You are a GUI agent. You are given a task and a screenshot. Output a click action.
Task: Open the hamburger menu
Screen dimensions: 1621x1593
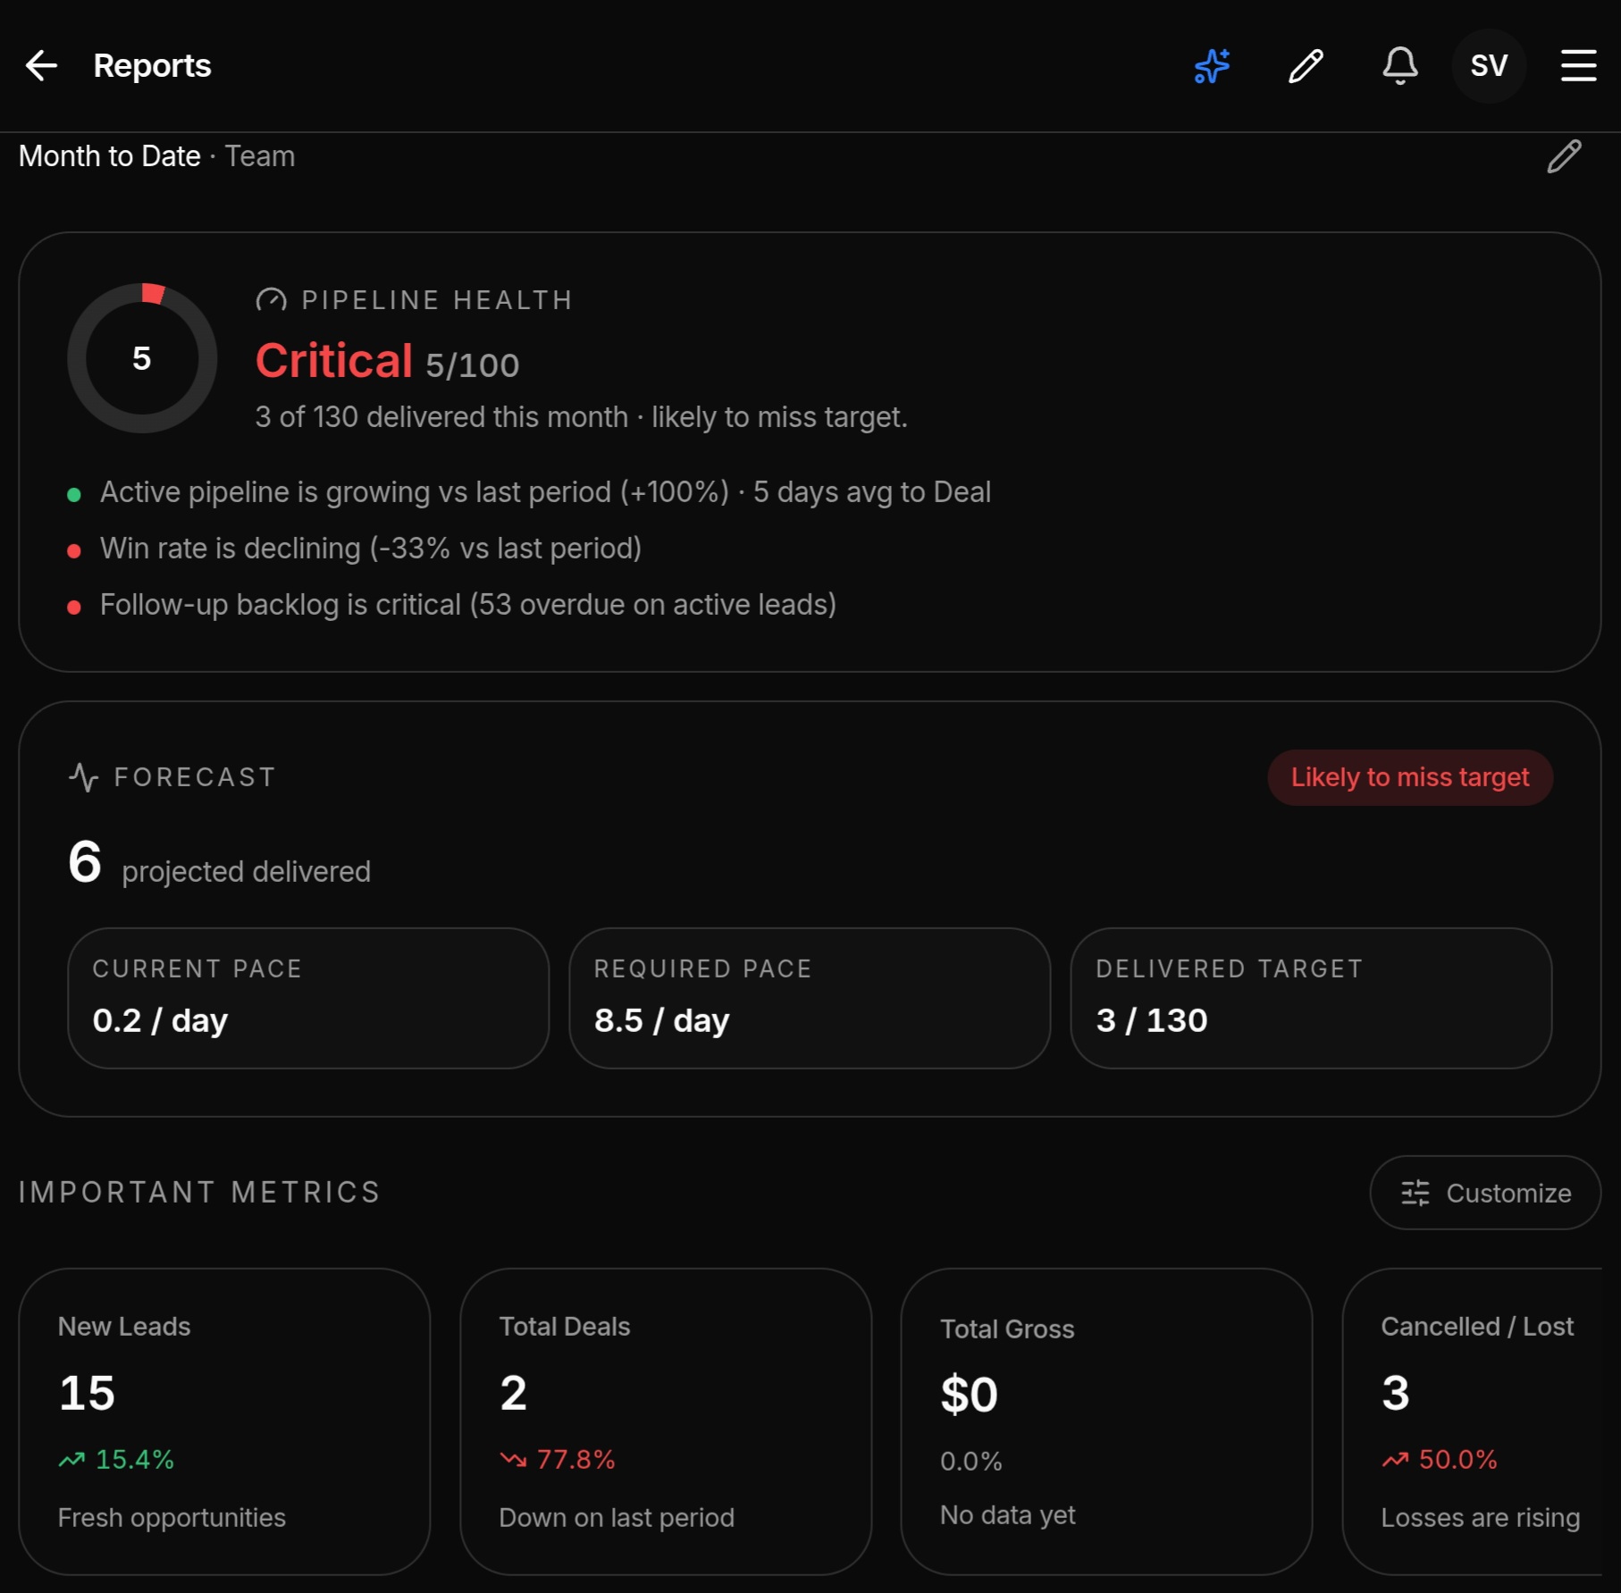pyautogui.click(x=1579, y=65)
